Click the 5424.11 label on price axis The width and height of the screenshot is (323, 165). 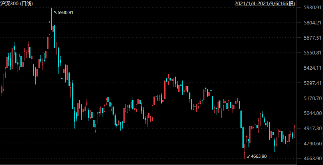pyautogui.click(x=313, y=68)
